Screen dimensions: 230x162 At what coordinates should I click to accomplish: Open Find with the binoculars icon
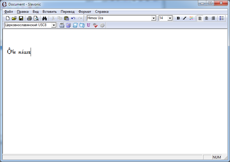coord(45,18)
